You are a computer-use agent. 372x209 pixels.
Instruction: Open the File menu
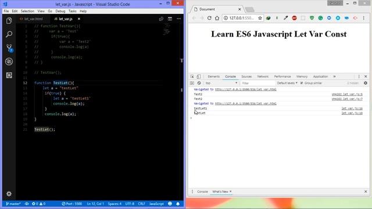click(6, 11)
